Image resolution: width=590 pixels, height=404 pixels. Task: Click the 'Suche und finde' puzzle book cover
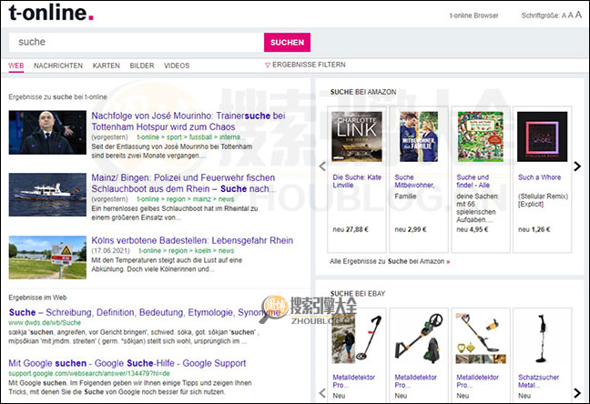481,136
